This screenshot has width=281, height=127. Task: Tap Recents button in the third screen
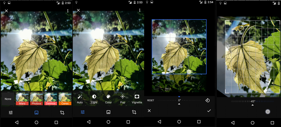(199, 122)
